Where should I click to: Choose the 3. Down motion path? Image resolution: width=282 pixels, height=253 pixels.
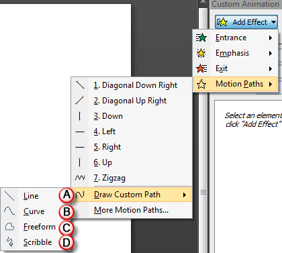coord(132,116)
